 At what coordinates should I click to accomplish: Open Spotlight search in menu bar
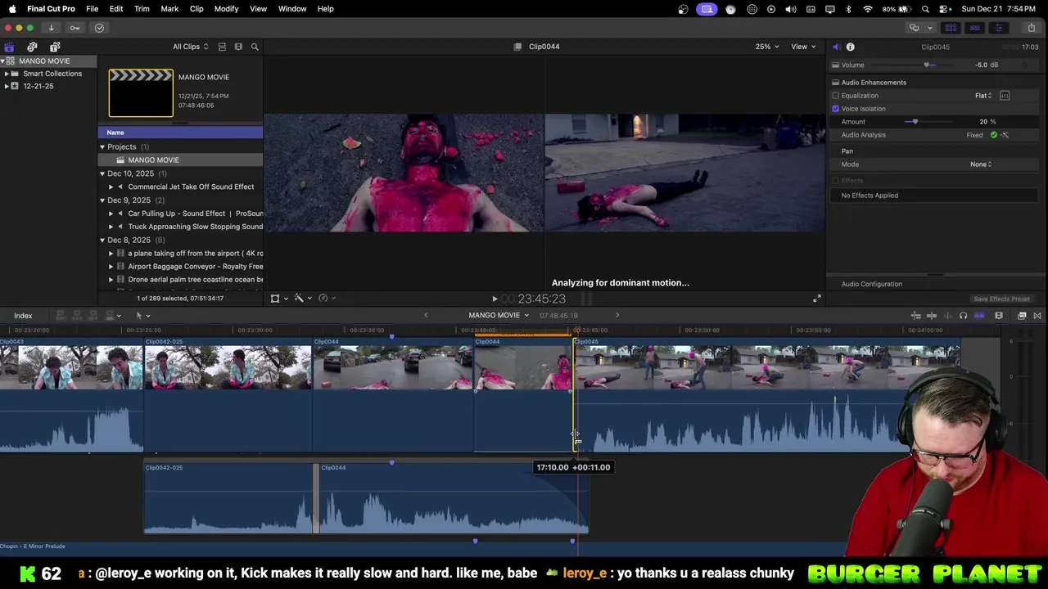pos(925,9)
